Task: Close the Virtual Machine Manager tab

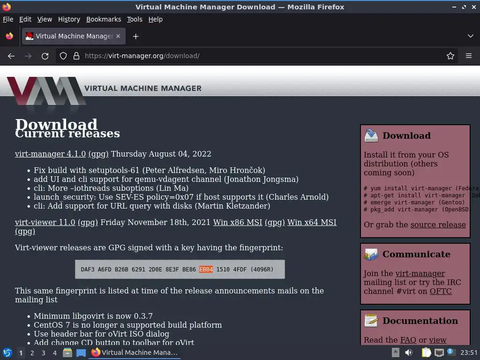Action: point(118,36)
